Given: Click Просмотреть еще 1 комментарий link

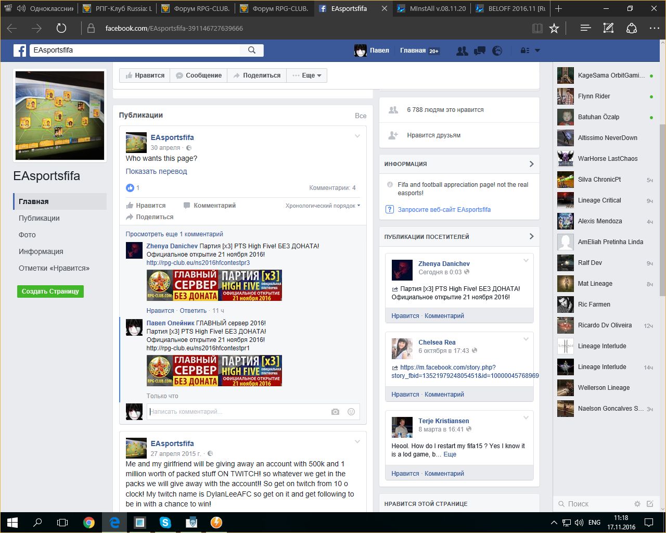Looking at the screenshot, I should click(x=174, y=234).
